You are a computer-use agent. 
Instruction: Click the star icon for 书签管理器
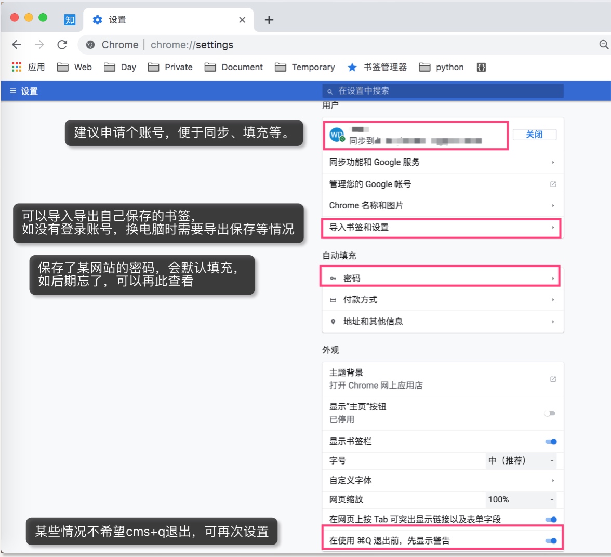coord(352,67)
